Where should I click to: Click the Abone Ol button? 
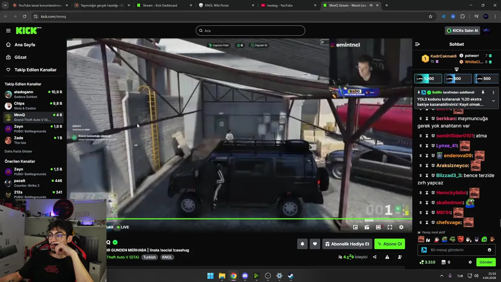click(389, 244)
